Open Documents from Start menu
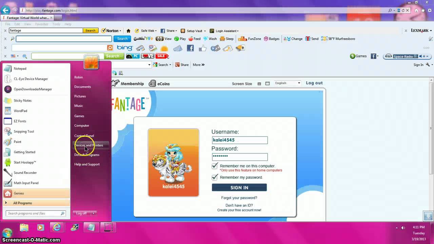434x244 pixels. [83, 87]
